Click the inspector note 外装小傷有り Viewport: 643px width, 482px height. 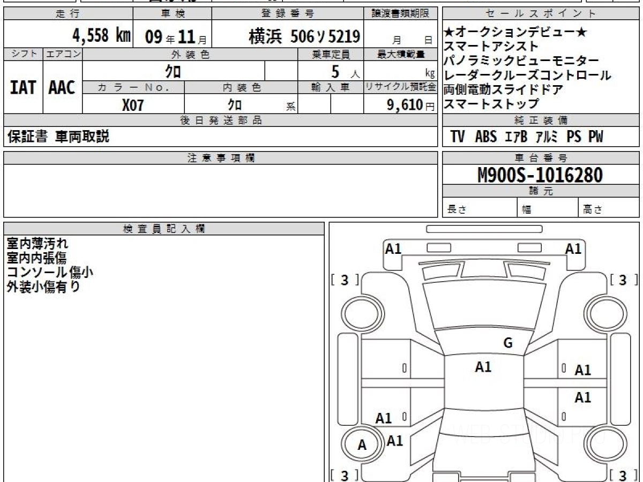tap(43, 286)
